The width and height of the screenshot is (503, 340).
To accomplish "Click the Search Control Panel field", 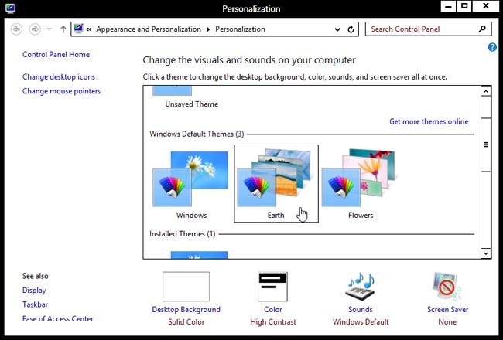I will 428,29.
